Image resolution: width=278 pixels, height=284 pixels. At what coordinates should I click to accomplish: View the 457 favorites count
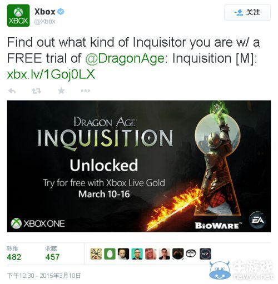point(52,257)
